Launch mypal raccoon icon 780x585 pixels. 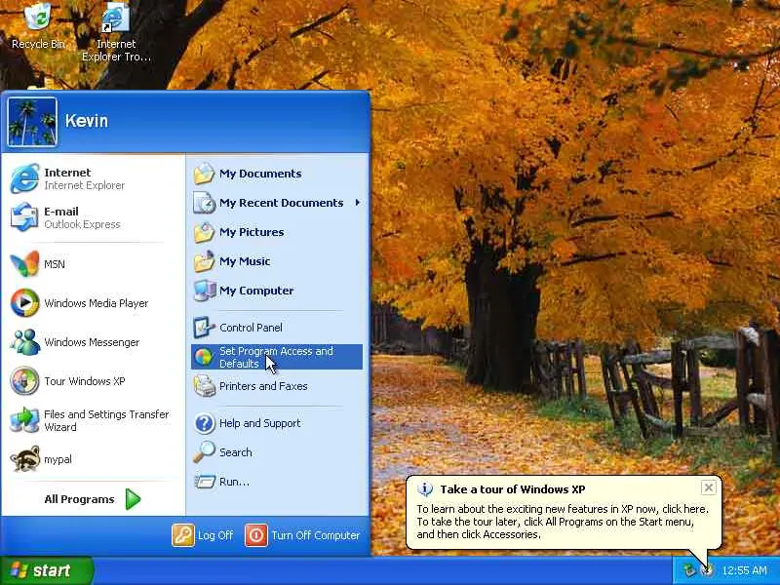pos(24,458)
